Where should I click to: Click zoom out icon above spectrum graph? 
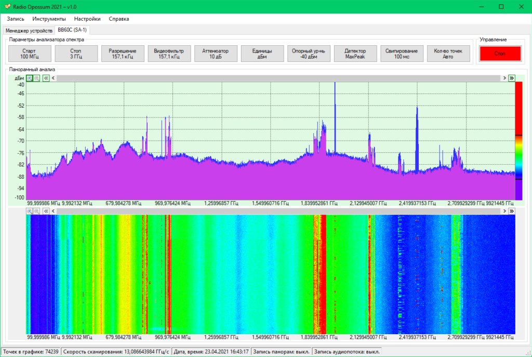36,78
